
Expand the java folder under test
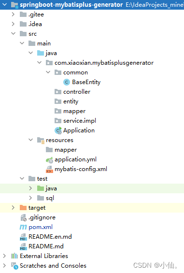[30, 188]
